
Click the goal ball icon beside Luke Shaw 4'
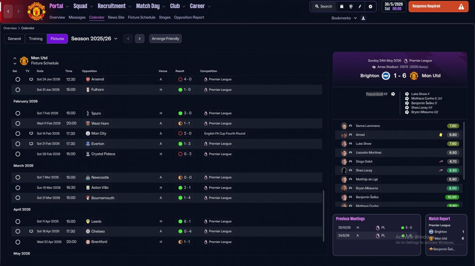(407, 94)
